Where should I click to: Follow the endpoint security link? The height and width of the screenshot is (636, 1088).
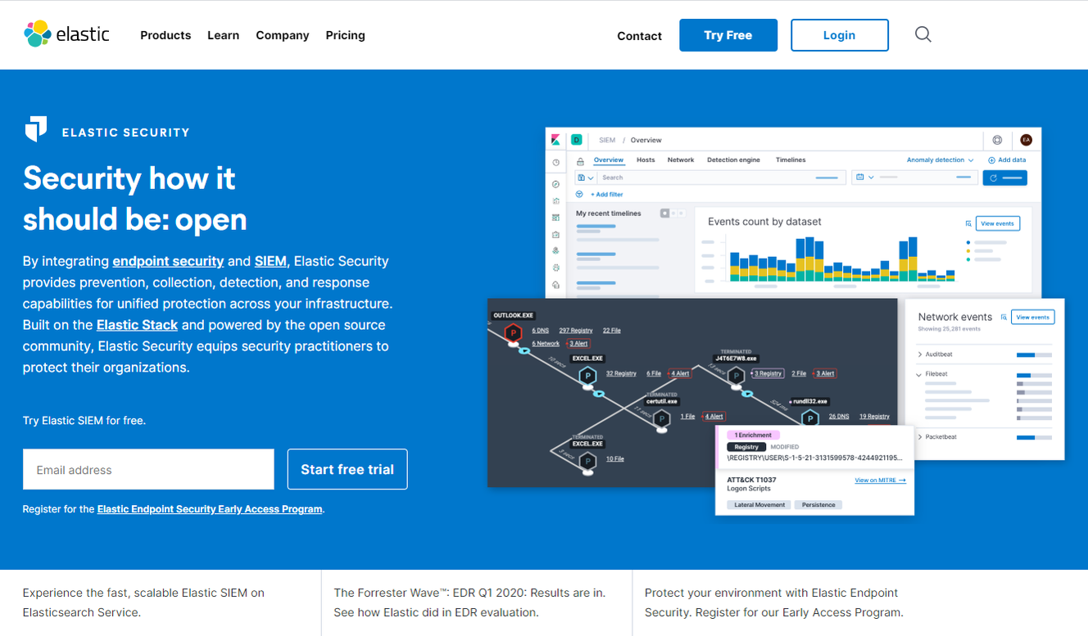(x=168, y=261)
